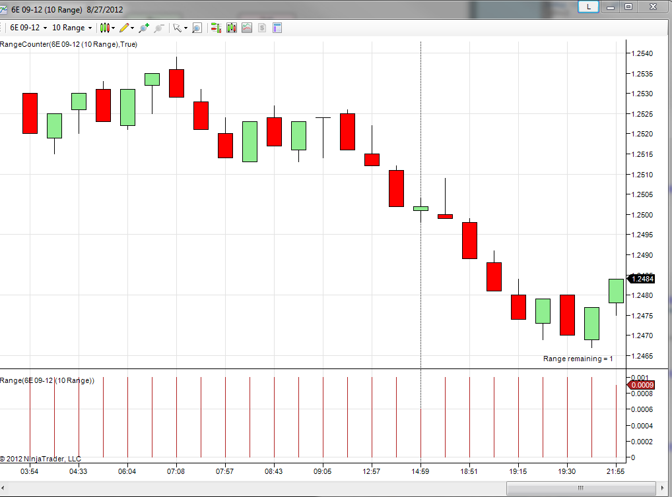This screenshot has height=497, width=672.
Task: Click the 07:08 time axis label
Action: point(176,471)
